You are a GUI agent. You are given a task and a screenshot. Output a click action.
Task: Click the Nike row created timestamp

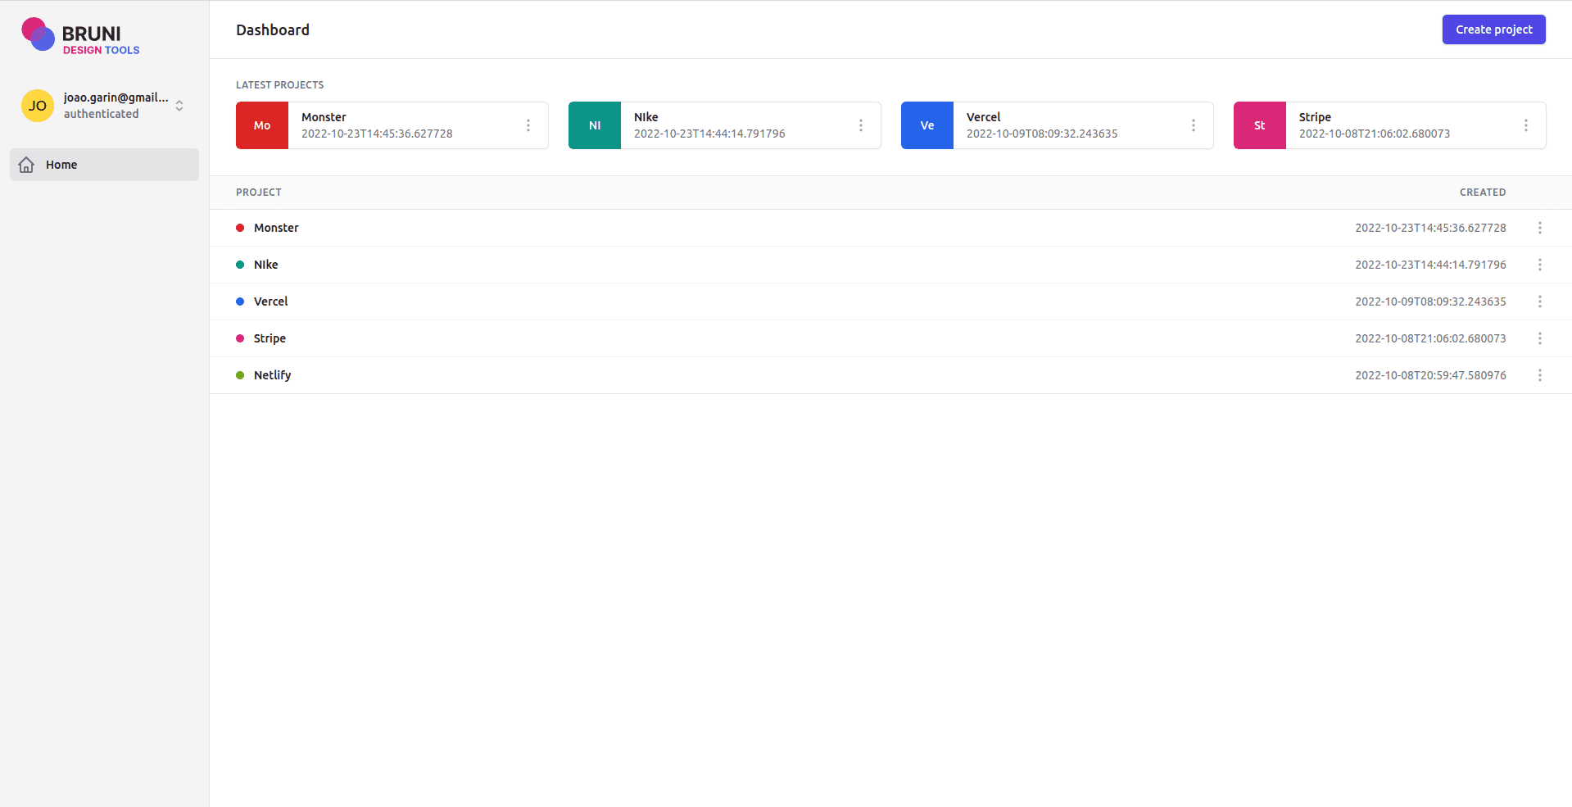[x=1430, y=265]
